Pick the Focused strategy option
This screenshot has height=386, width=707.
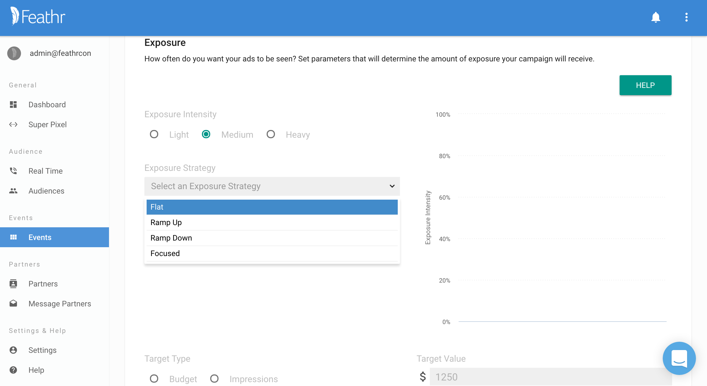272,254
